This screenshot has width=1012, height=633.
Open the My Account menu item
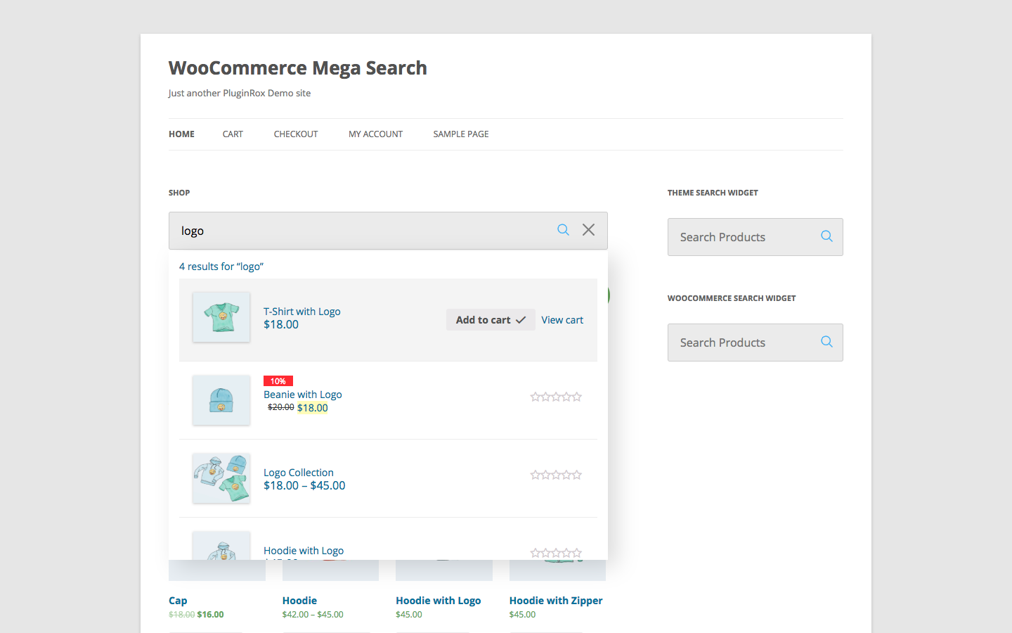pos(375,134)
